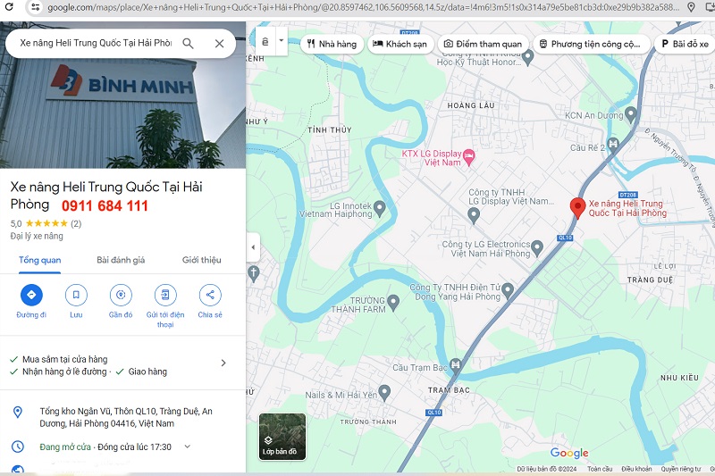The height and width of the screenshot is (476, 715).
Task: Open the transit filter dropdown arrow
Action: point(282,41)
